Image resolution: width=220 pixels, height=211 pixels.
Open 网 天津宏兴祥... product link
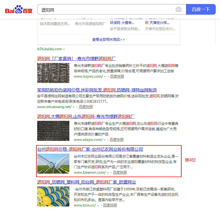(157, 23)
